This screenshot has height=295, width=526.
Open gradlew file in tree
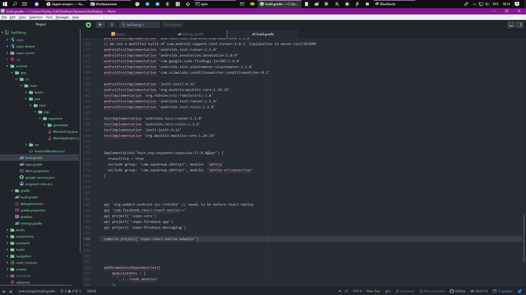pyautogui.click(x=24, y=217)
